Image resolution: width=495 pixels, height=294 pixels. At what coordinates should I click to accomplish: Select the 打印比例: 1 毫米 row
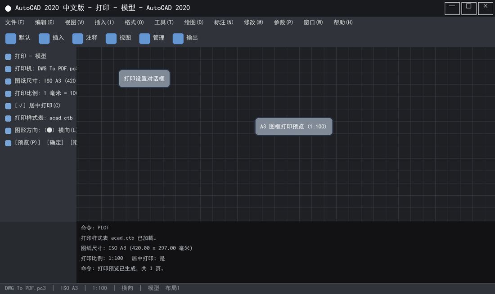pos(45,93)
